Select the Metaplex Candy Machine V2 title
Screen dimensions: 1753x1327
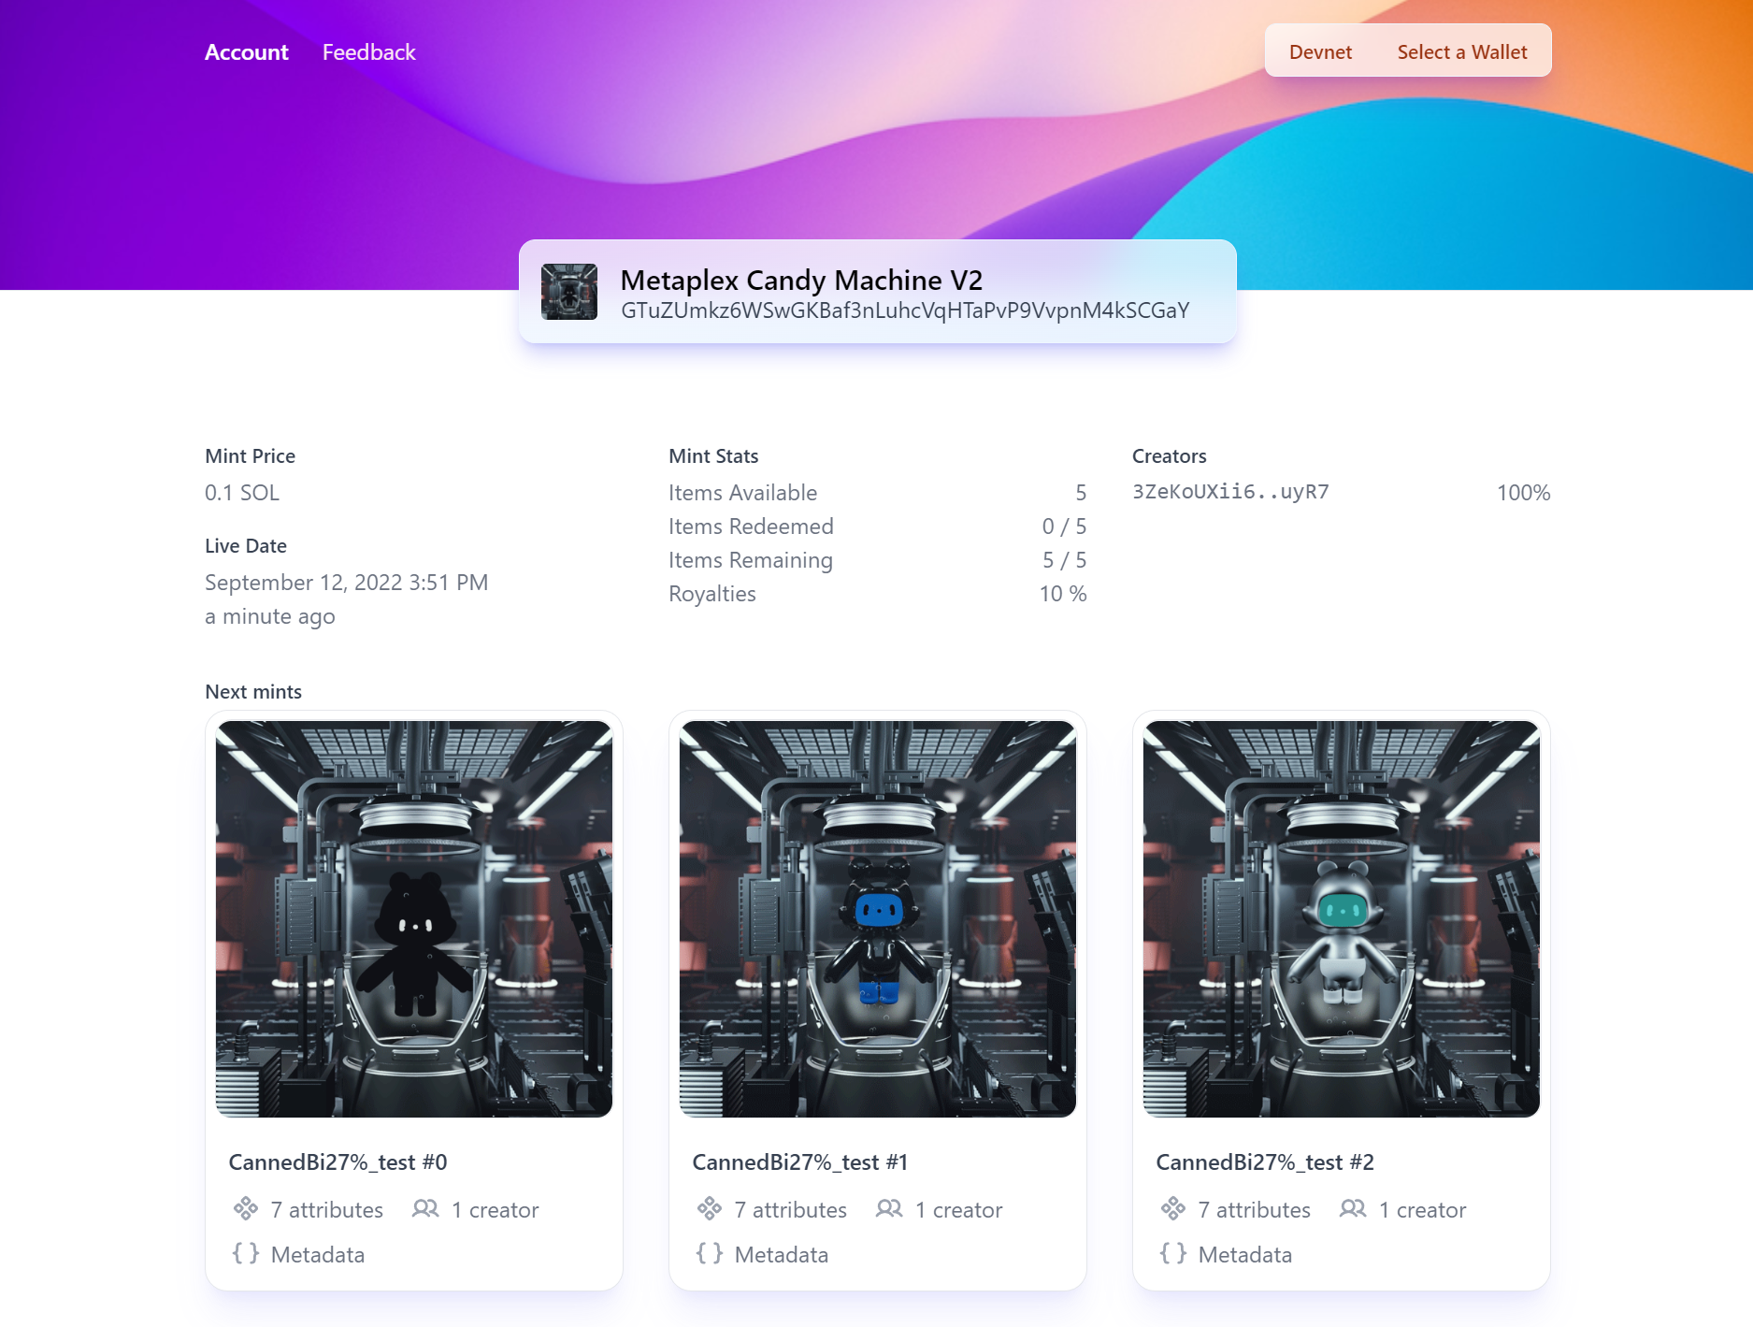tap(801, 280)
